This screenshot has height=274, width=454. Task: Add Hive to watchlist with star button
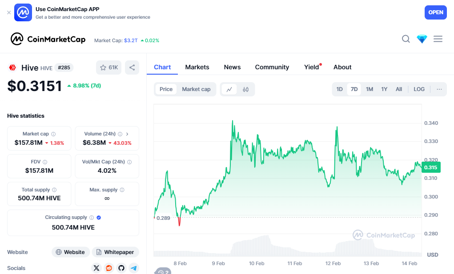(109, 68)
